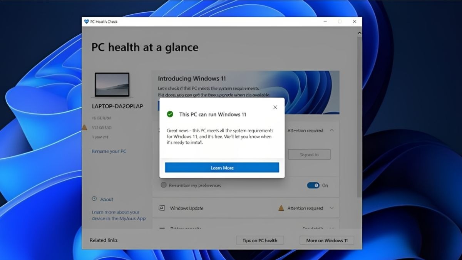Maximize the PC Health Check window

tap(340, 22)
